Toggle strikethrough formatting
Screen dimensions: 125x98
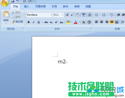click(x=46, y=22)
